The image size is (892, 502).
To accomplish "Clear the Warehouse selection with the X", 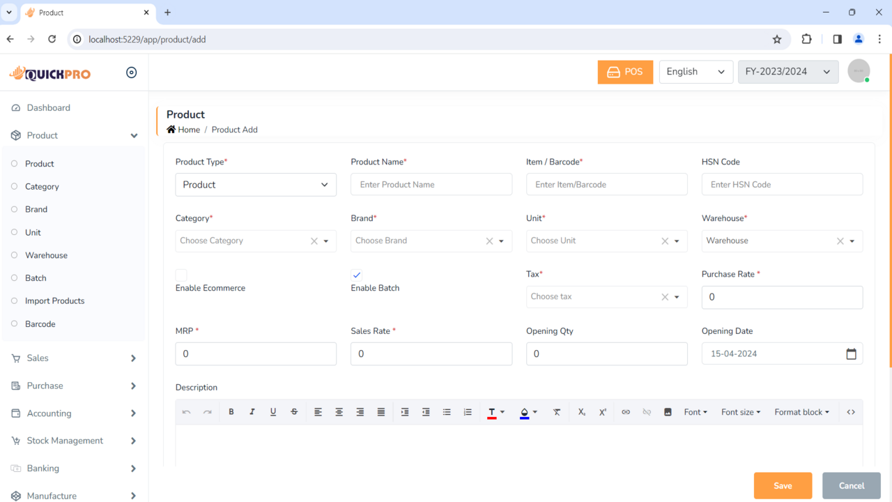I will (x=840, y=241).
